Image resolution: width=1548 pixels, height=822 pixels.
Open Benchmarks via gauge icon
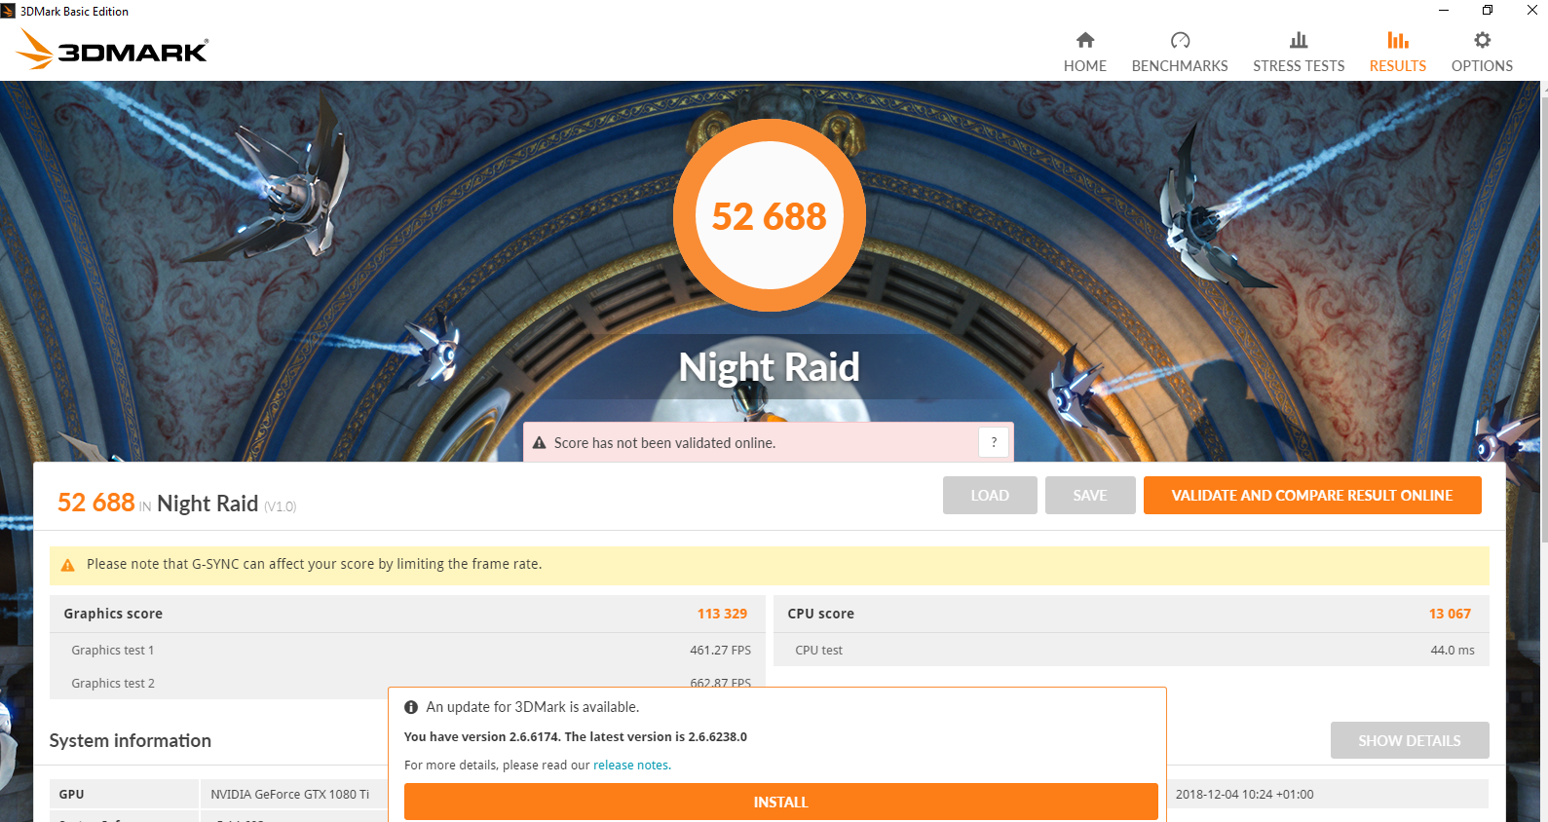1180,40
